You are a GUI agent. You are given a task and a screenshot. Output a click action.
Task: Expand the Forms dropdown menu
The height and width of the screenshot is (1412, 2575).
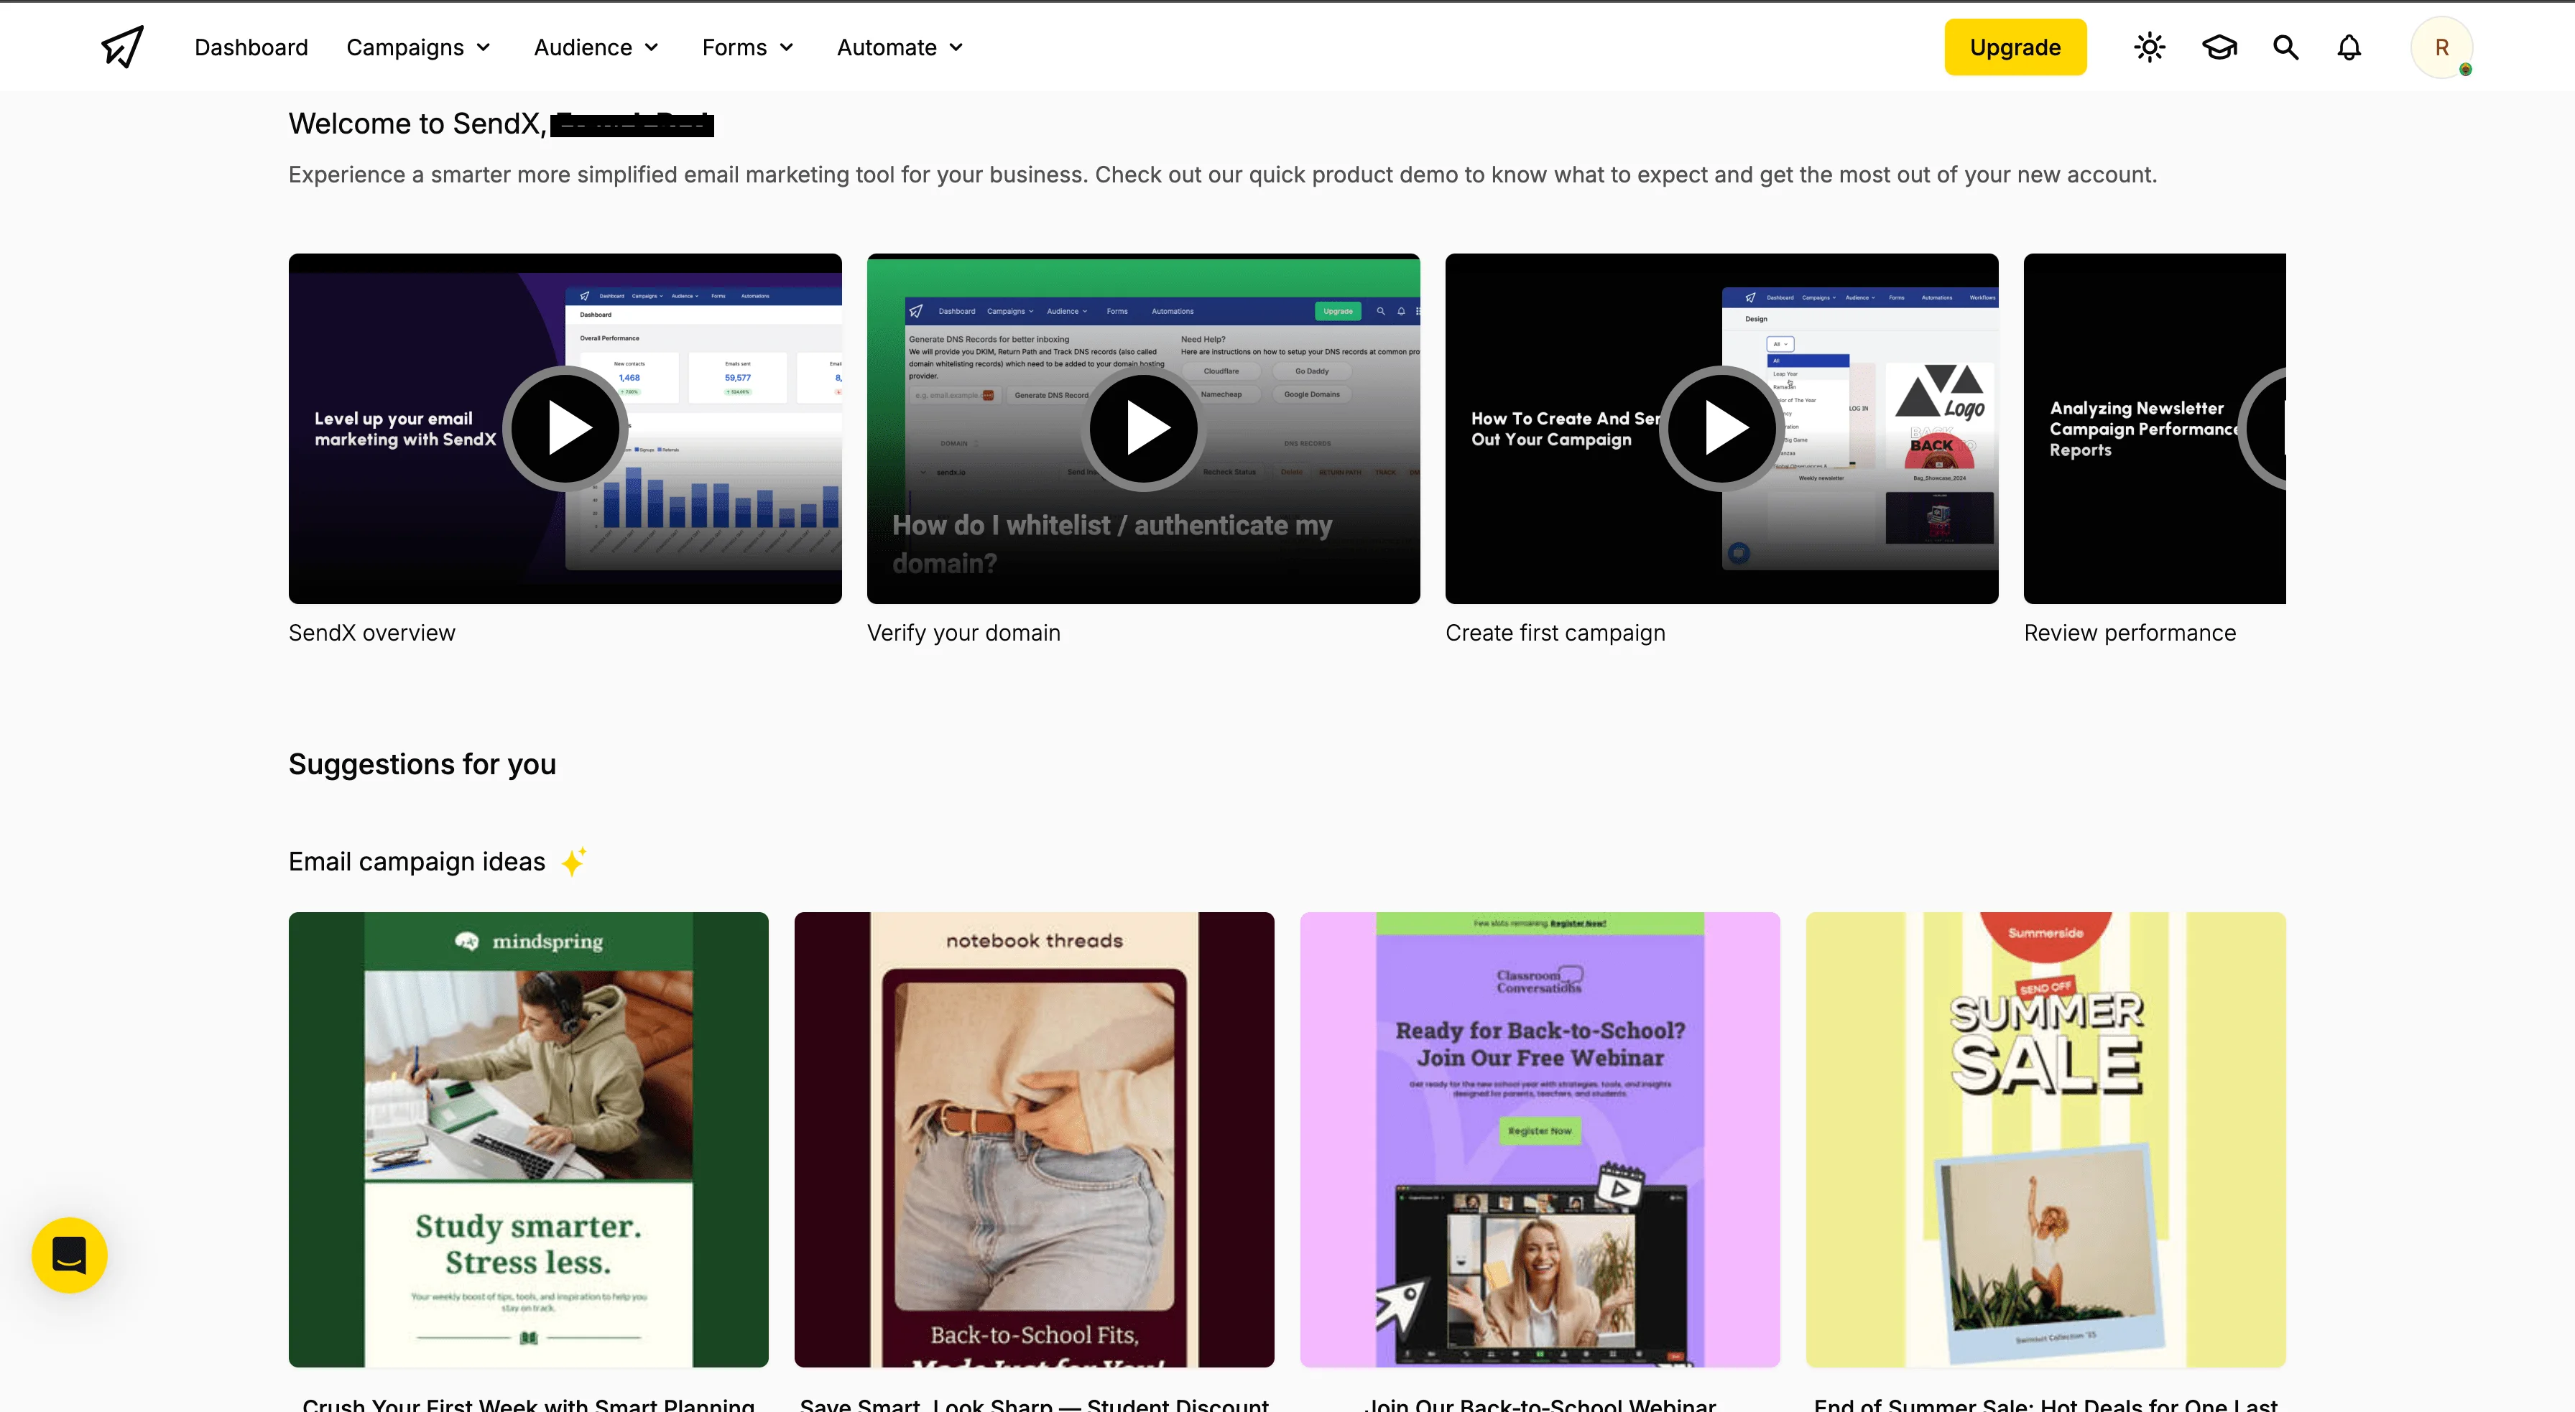click(x=749, y=47)
